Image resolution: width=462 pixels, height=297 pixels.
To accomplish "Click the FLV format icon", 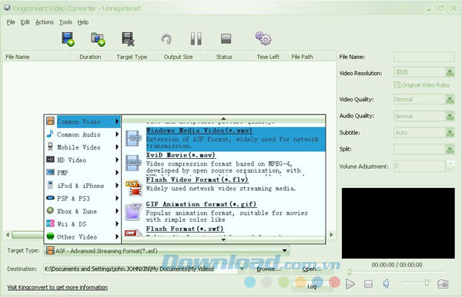I will 134,188.
